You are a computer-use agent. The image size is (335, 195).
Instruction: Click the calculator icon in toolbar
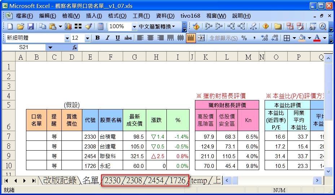click(x=101, y=26)
